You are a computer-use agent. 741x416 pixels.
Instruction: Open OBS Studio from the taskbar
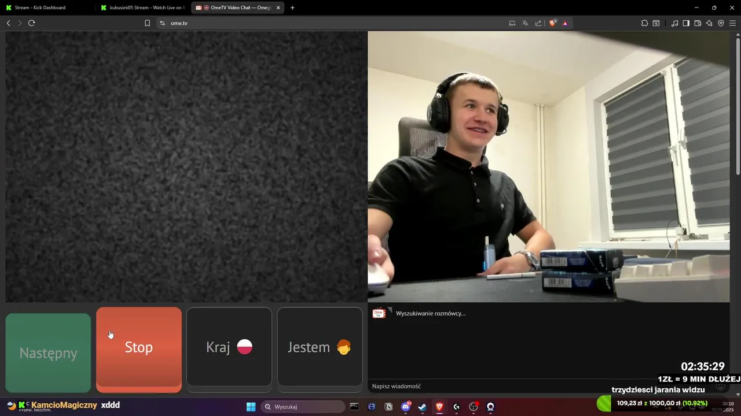point(474,407)
